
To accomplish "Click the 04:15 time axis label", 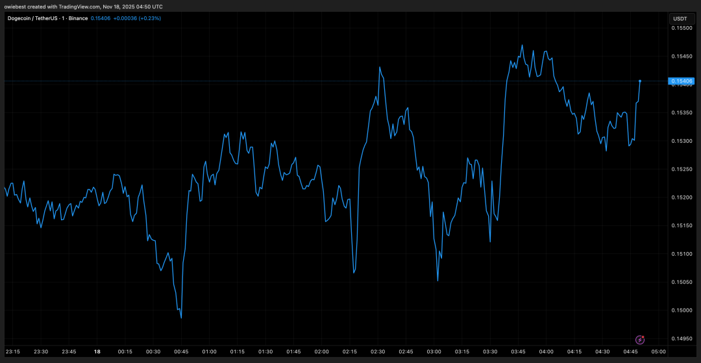I will (574, 351).
